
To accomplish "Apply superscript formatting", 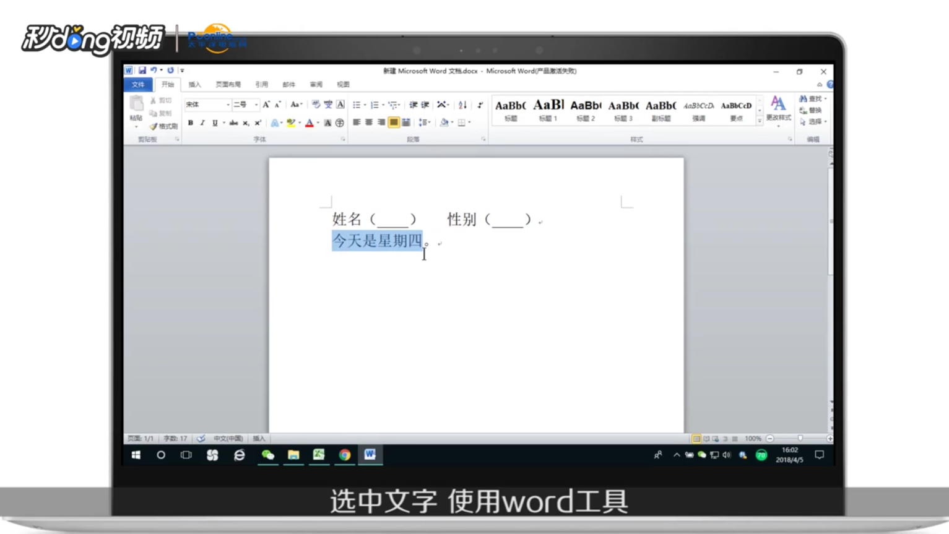I will (x=258, y=123).
